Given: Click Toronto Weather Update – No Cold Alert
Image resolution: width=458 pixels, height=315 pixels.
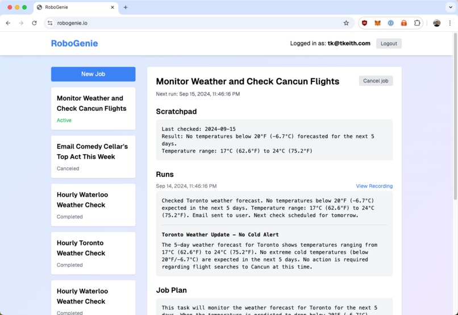Looking at the screenshot, I should pyautogui.click(x=220, y=235).
